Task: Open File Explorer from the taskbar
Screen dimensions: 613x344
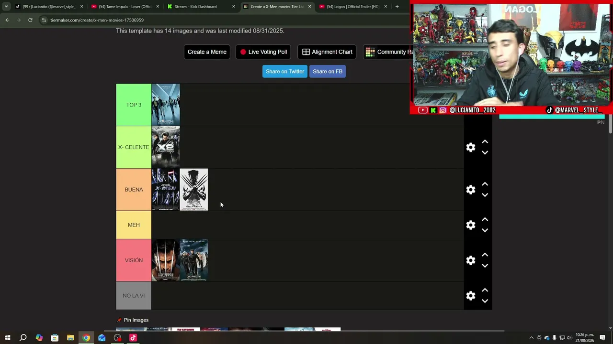Action: coord(70,338)
